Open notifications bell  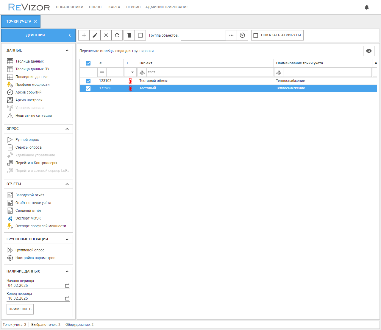(367, 7)
